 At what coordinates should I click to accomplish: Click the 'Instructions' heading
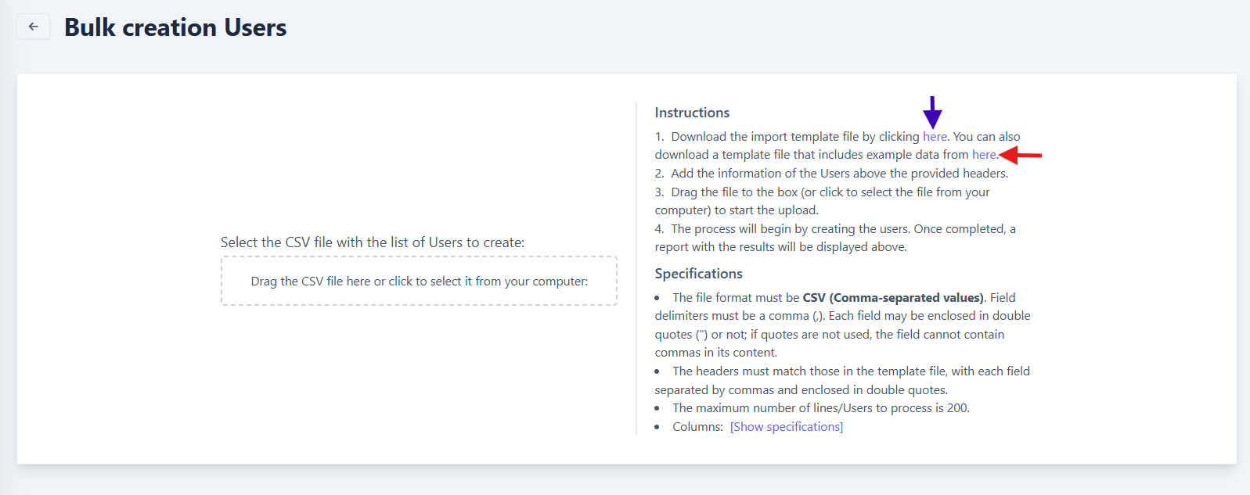(x=692, y=113)
